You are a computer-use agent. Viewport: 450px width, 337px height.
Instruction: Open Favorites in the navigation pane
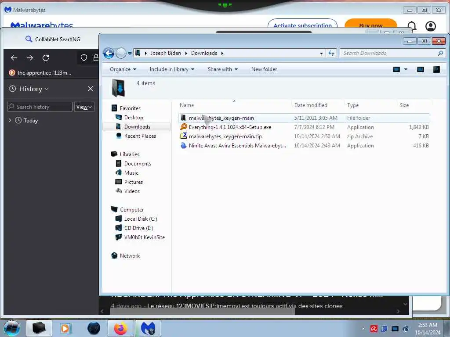130,108
